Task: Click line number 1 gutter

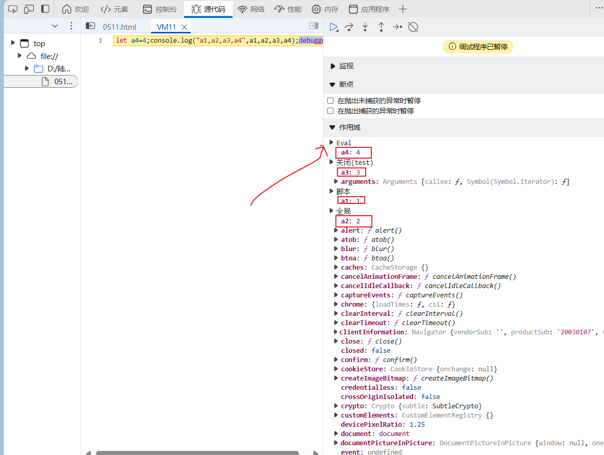Action: (101, 41)
